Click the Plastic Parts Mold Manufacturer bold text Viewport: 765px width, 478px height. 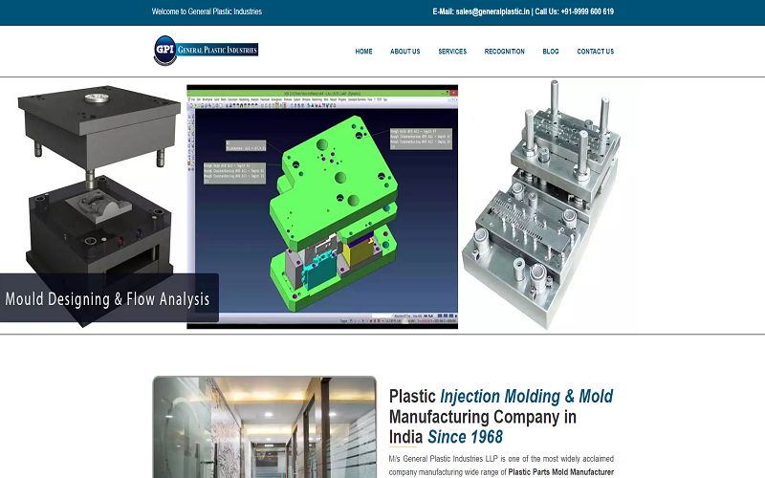[561, 471]
